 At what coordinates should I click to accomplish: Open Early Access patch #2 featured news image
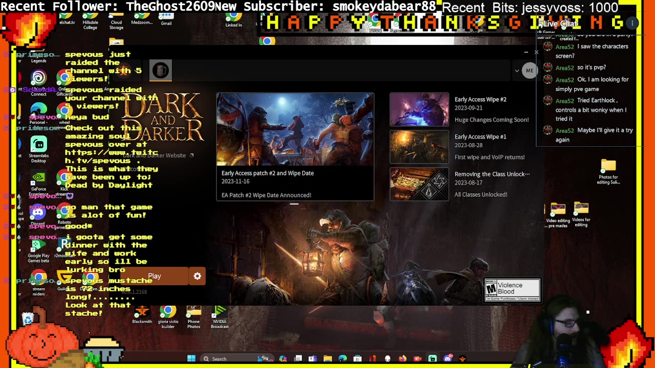pos(295,129)
